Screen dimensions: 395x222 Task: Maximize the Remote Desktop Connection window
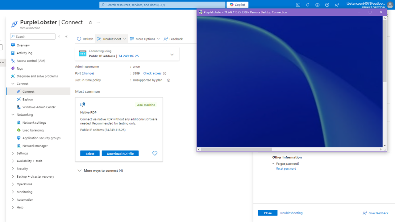[370, 12]
